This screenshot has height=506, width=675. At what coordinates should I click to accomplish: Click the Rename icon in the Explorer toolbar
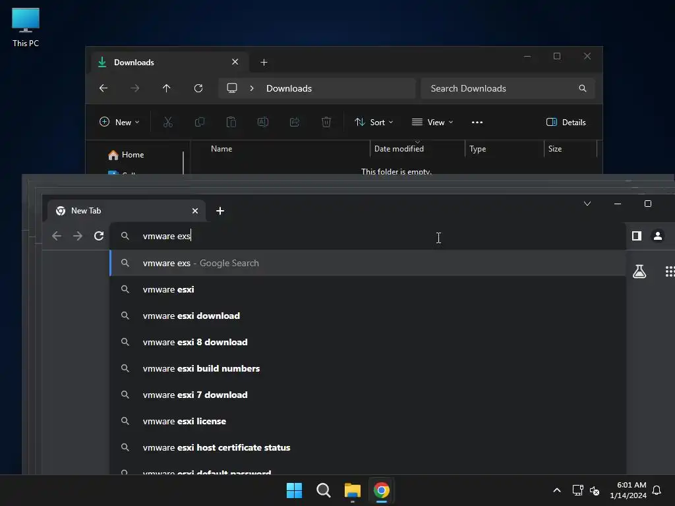(x=263, y=122)
